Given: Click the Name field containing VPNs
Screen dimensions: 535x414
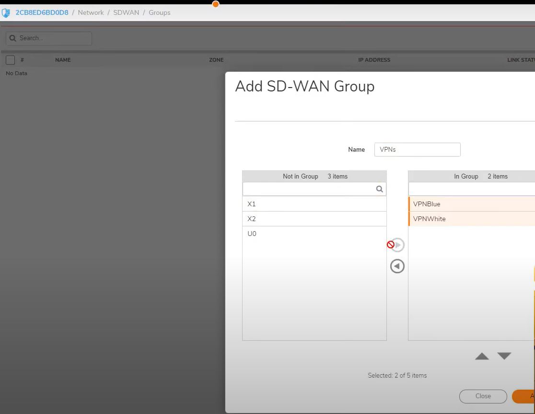Looking at the screenshot, I should 417,149.
